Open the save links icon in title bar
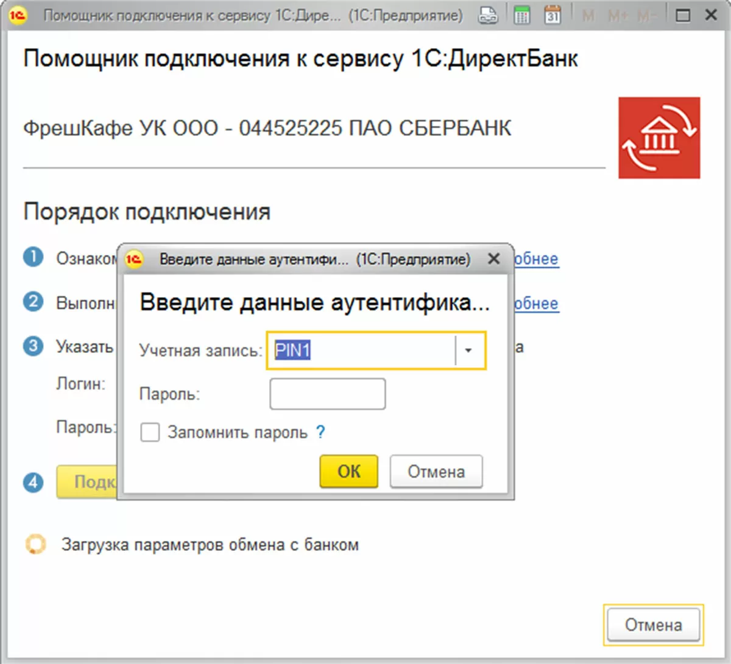 (x=488, y=15)
